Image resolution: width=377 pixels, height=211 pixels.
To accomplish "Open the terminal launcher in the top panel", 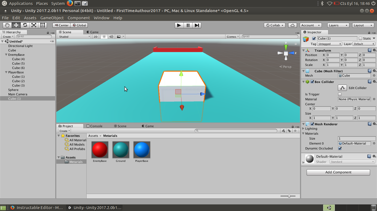I will point(78,3).
